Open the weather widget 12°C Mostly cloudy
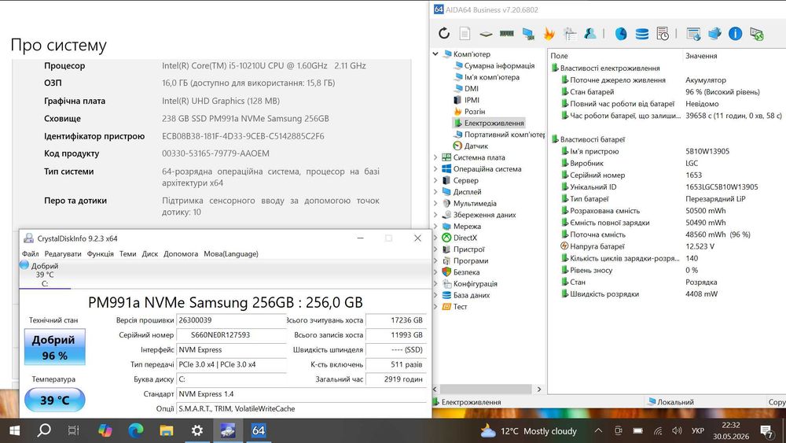This screenshot has height=443, width=786. (528, 431)
